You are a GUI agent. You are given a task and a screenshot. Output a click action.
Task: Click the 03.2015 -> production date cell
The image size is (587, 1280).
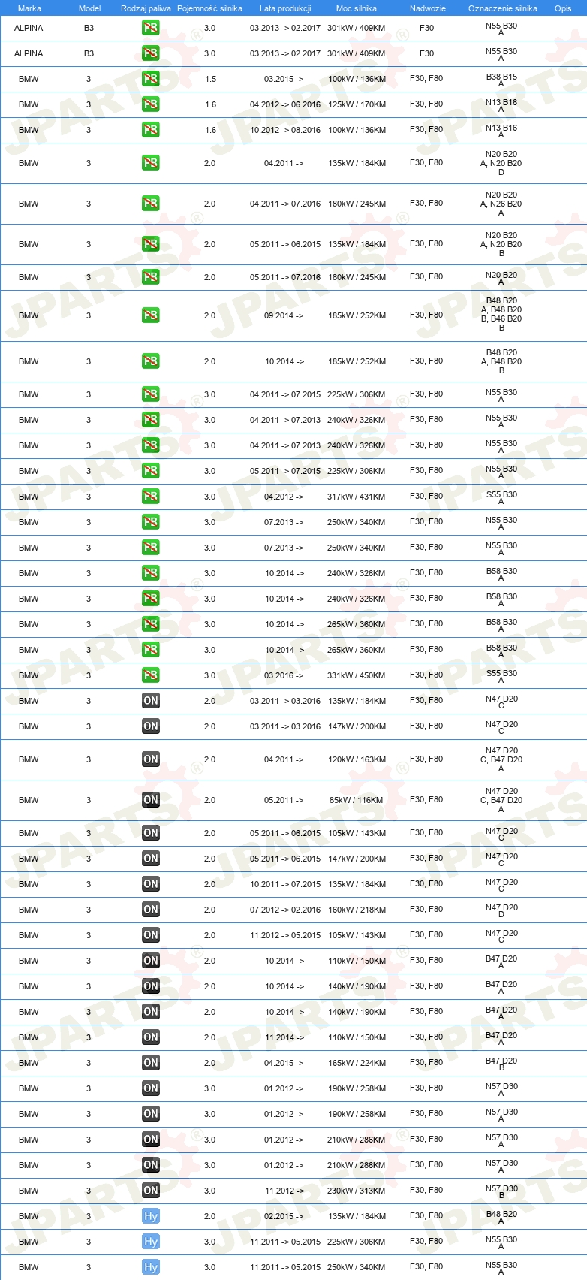(284, 79)
